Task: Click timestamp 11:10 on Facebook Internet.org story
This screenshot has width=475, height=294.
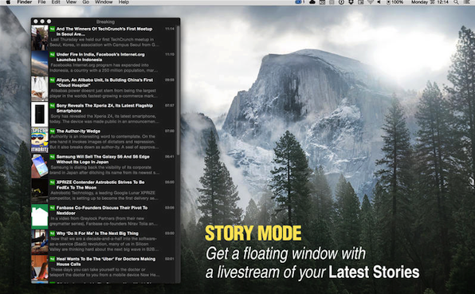Action: coord(170,54)
